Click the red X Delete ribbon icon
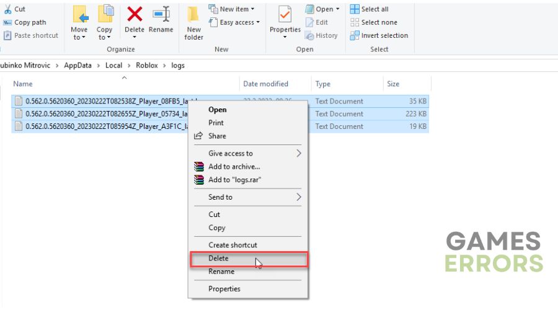Viewport: 558px width, 310px height. 135,15
